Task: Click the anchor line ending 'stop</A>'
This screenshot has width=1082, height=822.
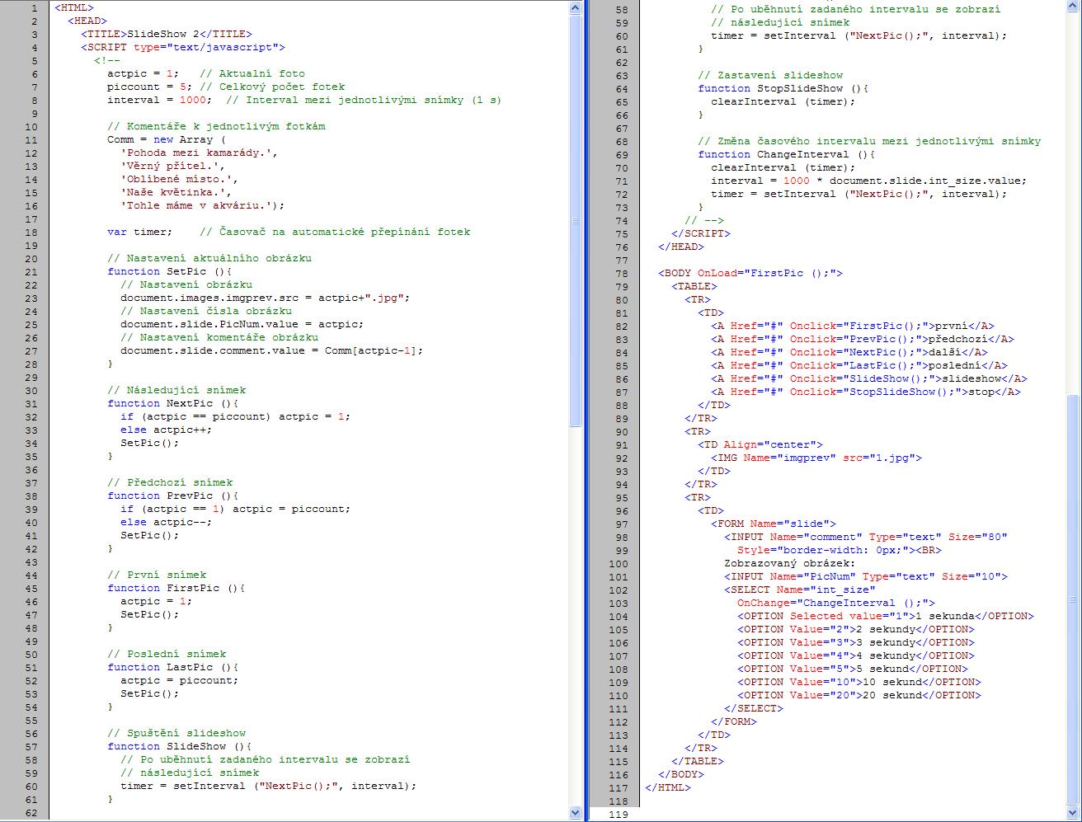Action: pos(865,392)
